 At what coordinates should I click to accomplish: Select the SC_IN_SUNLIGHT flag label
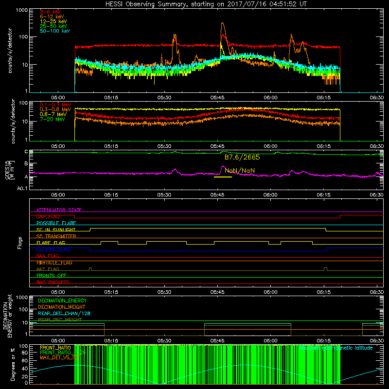56,230
